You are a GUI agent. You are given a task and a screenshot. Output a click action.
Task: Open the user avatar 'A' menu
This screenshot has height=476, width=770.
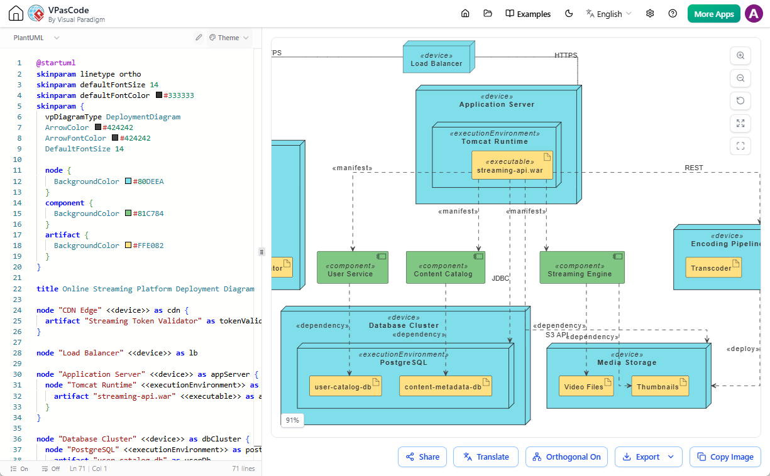pos(754,14)
